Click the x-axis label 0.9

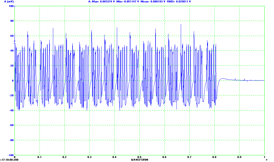[240, 157]
